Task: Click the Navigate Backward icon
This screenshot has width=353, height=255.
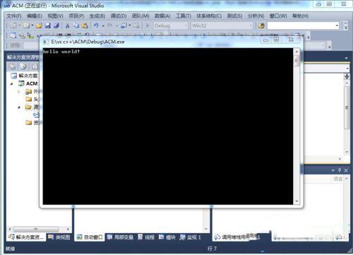Action: click(124, 25)
